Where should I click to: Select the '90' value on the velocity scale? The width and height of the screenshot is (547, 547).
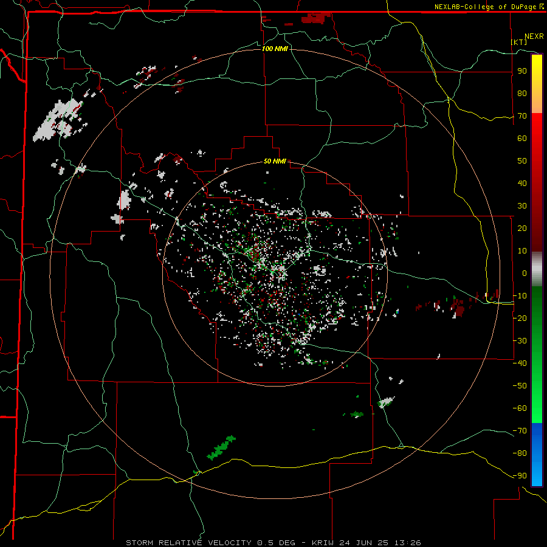point(522,71)
